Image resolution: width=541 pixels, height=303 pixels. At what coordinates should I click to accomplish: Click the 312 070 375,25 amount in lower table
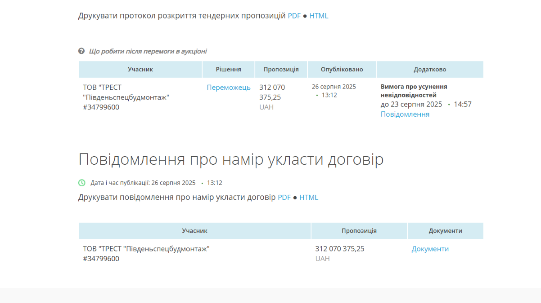coord(340,249)
